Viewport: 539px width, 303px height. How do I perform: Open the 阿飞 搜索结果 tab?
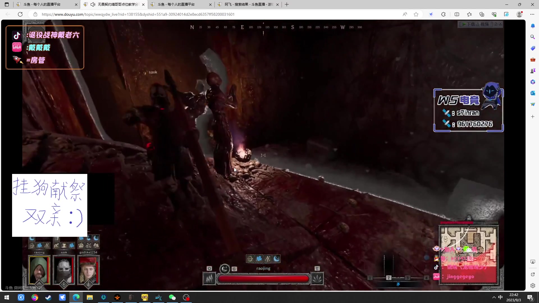pos(248,4)
